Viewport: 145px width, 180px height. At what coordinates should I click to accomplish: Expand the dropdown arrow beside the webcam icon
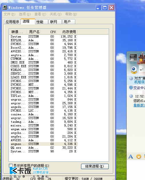click(x=141, y=70)
